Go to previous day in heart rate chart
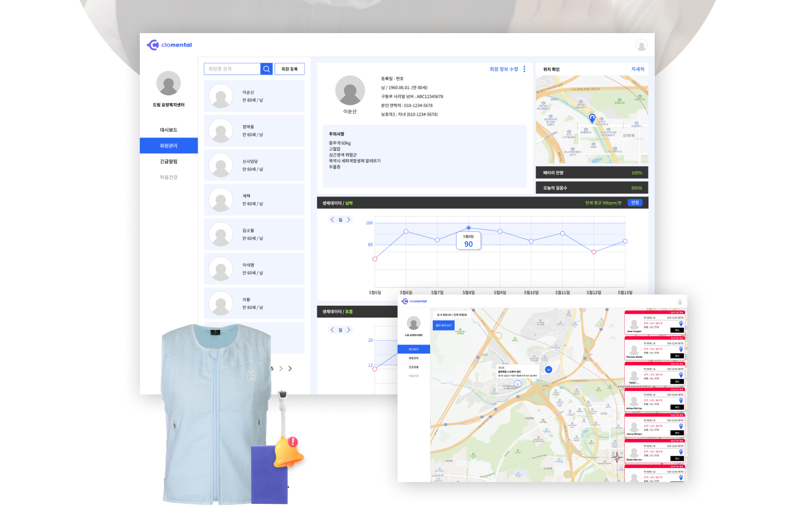The image size is (790, 528). pos(332,220)
